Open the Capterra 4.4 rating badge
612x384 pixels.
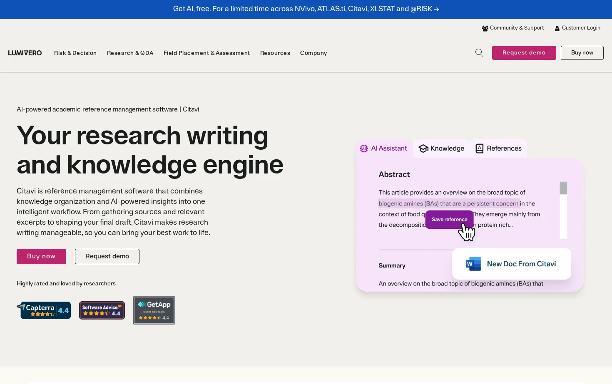(x=44, y=310)
